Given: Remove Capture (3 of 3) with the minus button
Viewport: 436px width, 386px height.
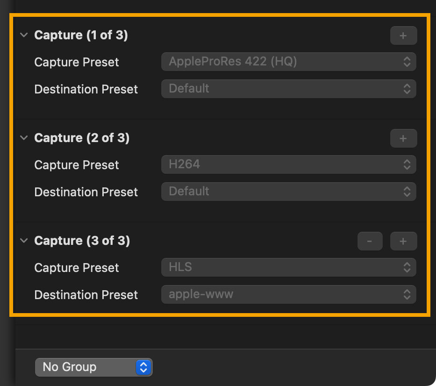Looking at the screenshot, I should tap(370, 241).
